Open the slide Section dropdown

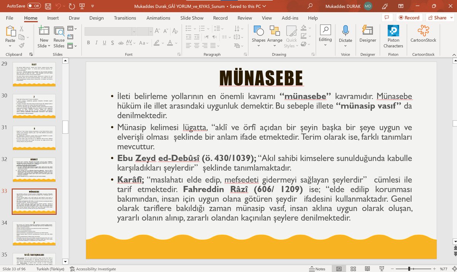coord(72,45)
